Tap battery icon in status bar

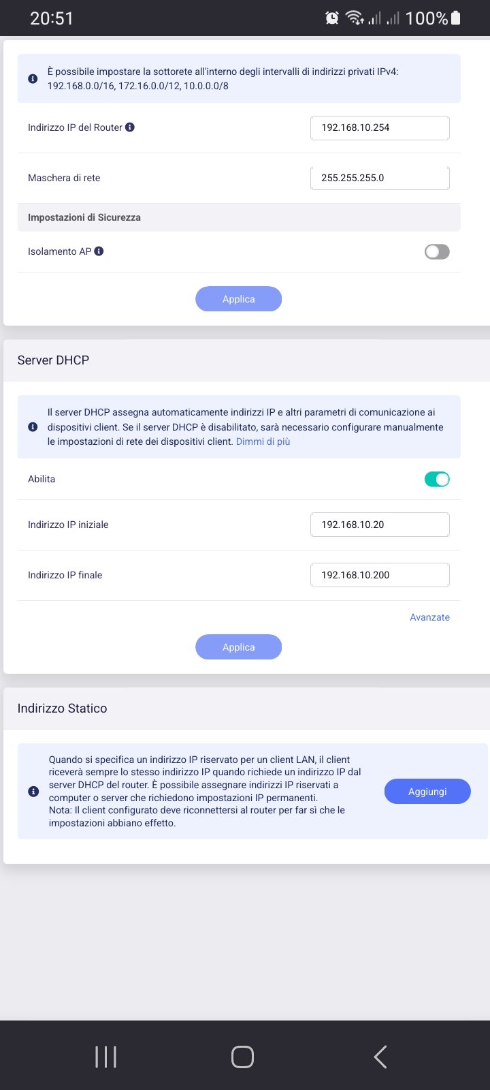(456, 18)
